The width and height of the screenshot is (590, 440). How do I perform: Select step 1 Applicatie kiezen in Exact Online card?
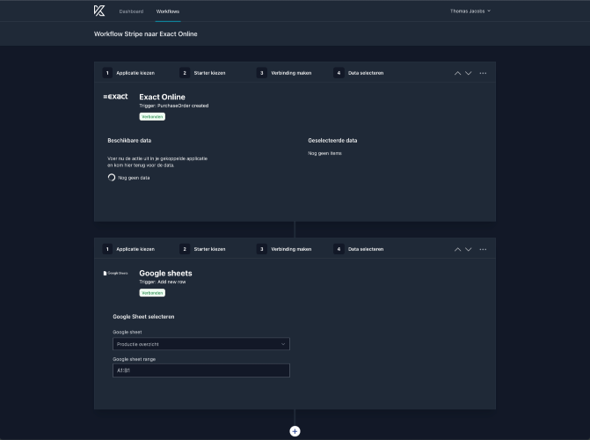(x=128, y=73)
